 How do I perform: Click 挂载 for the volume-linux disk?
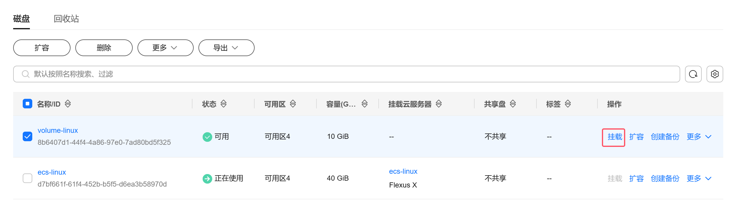(615, 137)
